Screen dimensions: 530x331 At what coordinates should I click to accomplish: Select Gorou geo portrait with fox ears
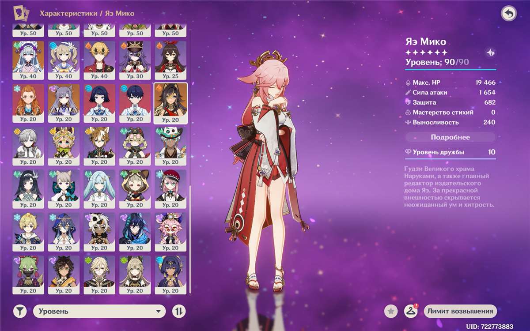99,147
